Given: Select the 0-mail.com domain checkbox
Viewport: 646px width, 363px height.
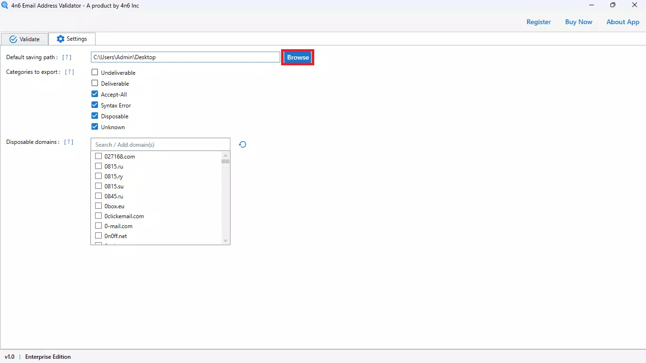Looking at the screenshot, I should pyautogui.click(x=98, y=226).
